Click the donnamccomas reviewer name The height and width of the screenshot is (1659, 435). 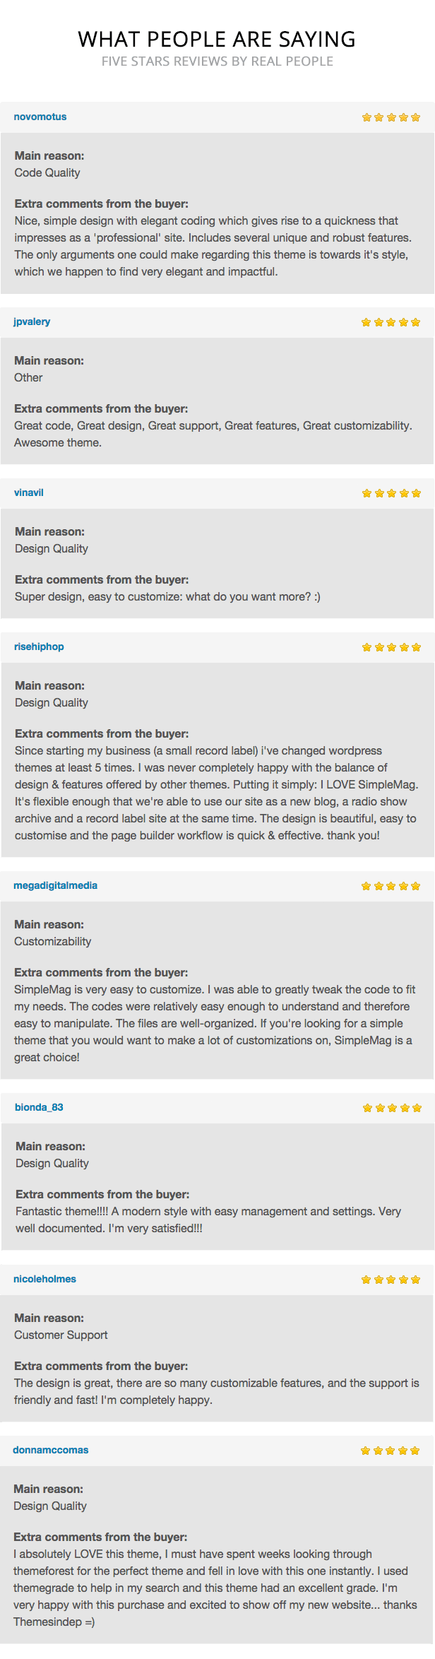point(51,1451)
